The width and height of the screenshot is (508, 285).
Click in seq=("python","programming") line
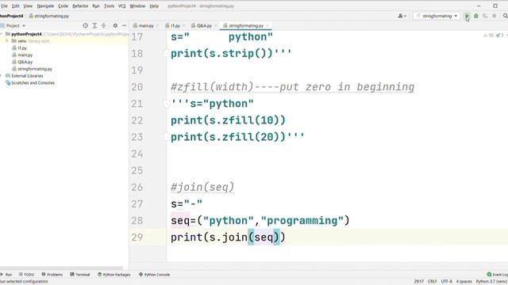click(x=260, y=220)
